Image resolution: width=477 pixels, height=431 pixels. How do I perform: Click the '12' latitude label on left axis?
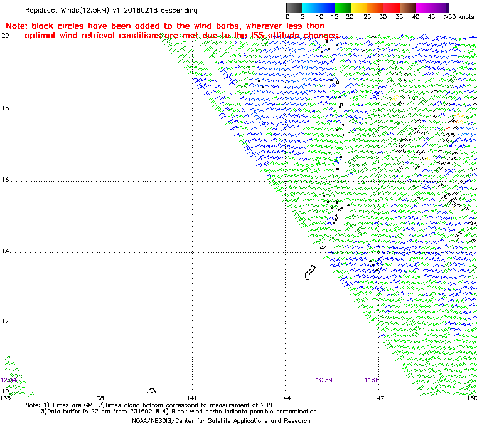[5, 321]
